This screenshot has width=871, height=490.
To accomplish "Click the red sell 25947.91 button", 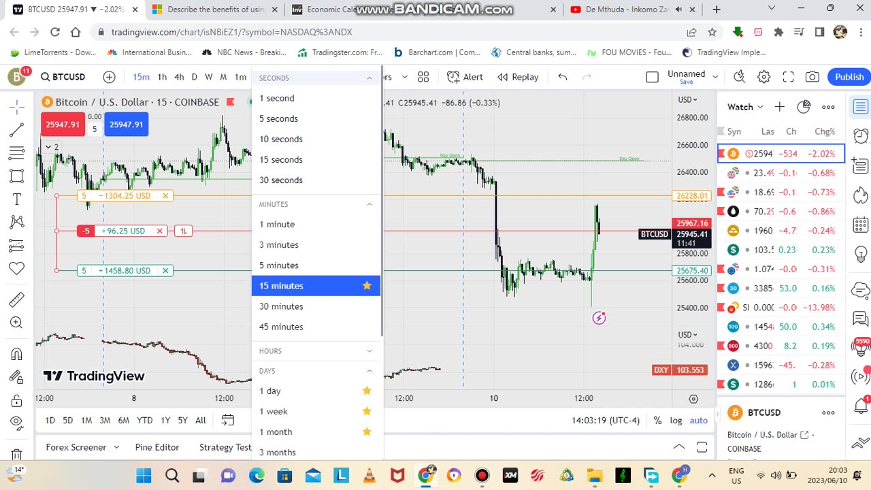I will [x=63, y=125].
